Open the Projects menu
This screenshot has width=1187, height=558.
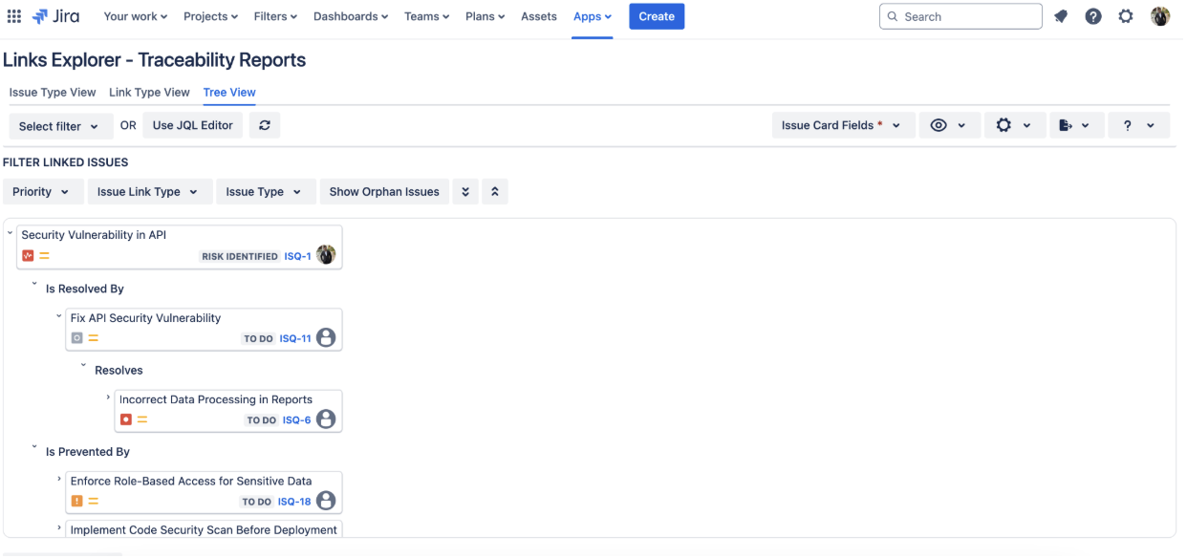point(211,16)
